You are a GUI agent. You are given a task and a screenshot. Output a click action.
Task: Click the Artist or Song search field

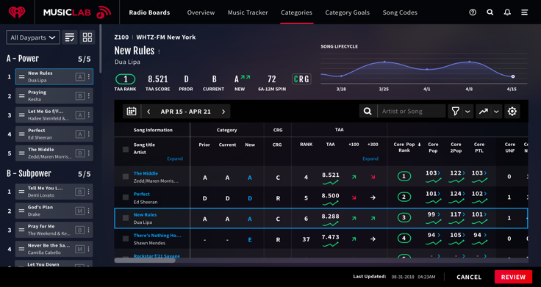point(412,112)
